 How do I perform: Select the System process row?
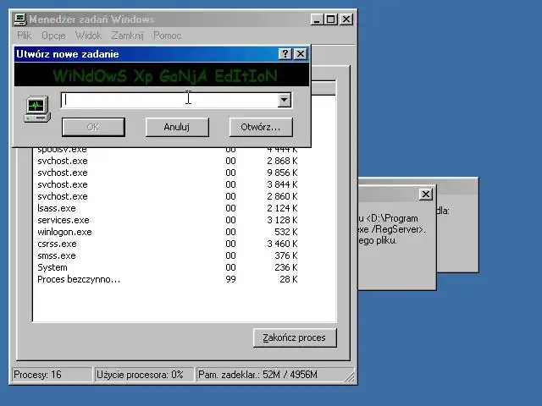[x=168, y=267]
